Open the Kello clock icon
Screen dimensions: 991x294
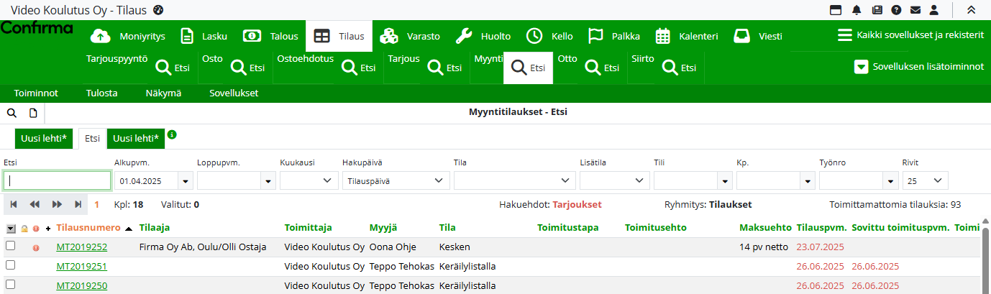click(534, 36)
